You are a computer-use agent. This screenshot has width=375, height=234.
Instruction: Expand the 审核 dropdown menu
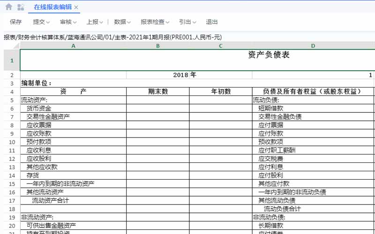(x=68, y=22)
